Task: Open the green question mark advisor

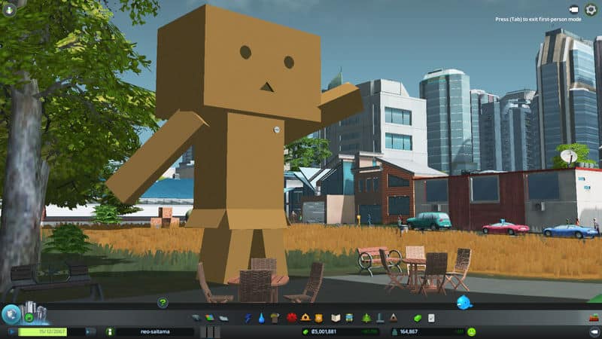Action: point(163,302)
